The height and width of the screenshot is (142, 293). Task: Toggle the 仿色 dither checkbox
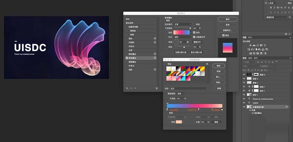point(194,24)
